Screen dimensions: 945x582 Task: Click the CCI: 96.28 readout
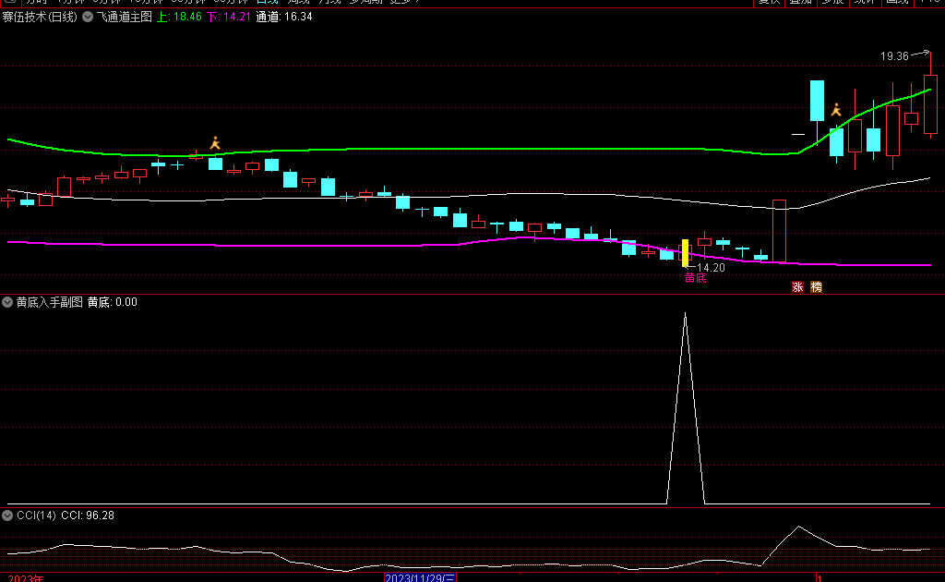(88, 515)
